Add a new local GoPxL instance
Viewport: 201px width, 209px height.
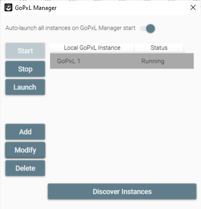click(25, 132)
